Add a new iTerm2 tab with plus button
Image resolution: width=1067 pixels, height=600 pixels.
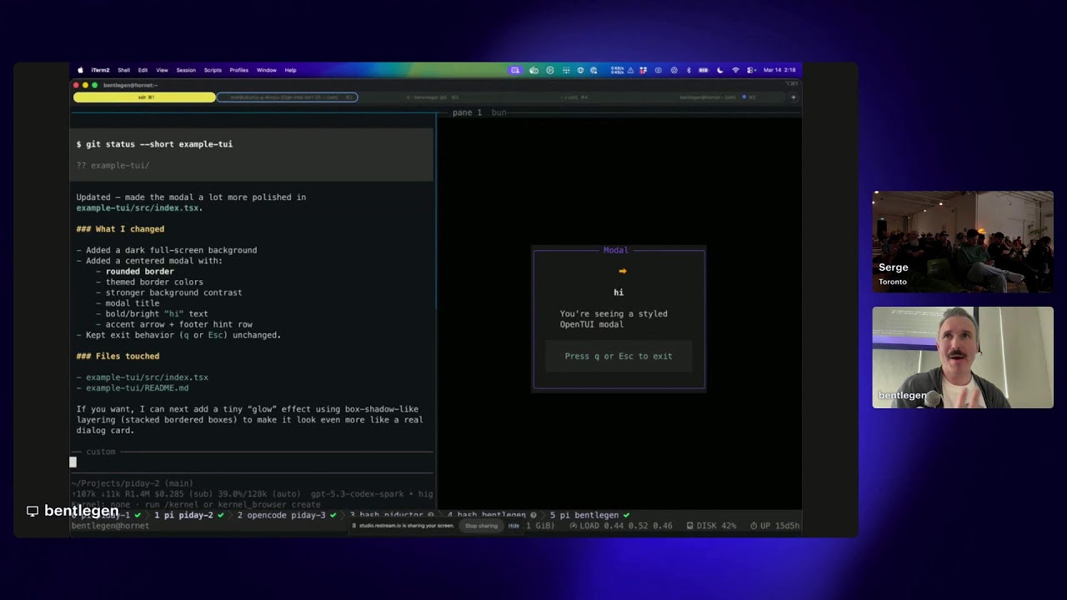coord(793,97)
